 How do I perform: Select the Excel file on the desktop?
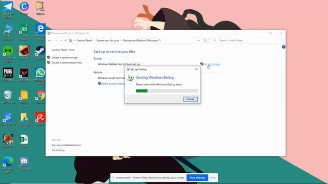pyautogui.click(x=24, y=141)
